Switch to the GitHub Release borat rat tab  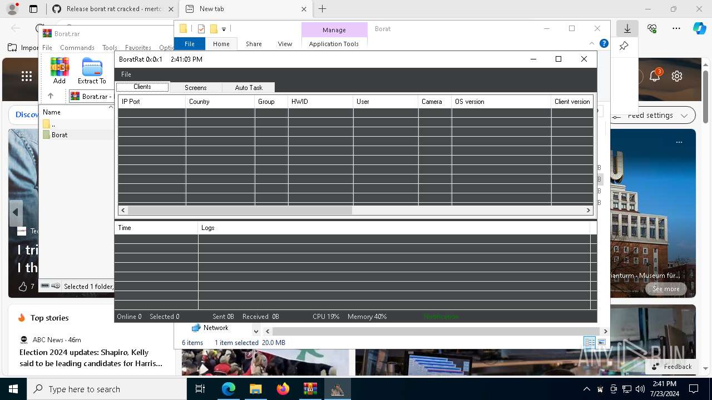(112, 9)
